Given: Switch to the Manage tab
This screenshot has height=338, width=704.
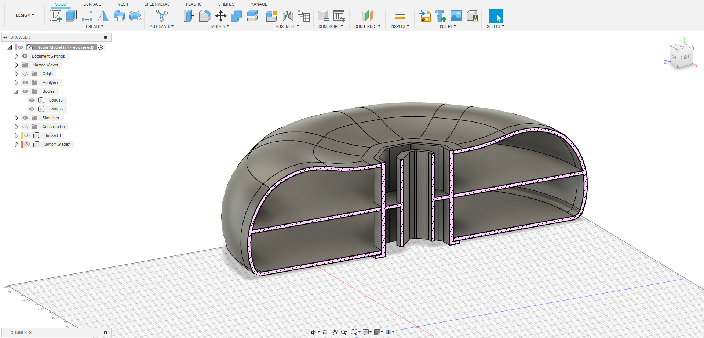Looking at the screenshot, I should (x=259, y=4).
